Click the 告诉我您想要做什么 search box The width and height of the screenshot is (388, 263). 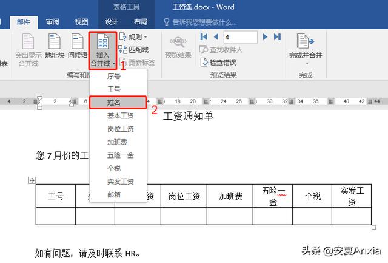coord(200,22)
